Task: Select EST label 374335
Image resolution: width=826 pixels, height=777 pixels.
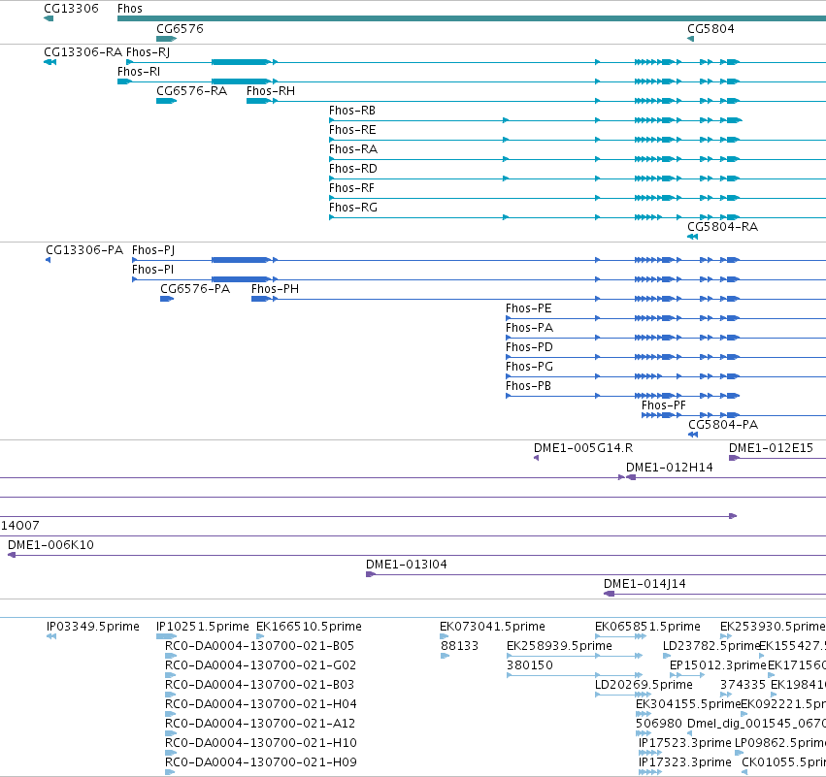Action: click(743, 685)
